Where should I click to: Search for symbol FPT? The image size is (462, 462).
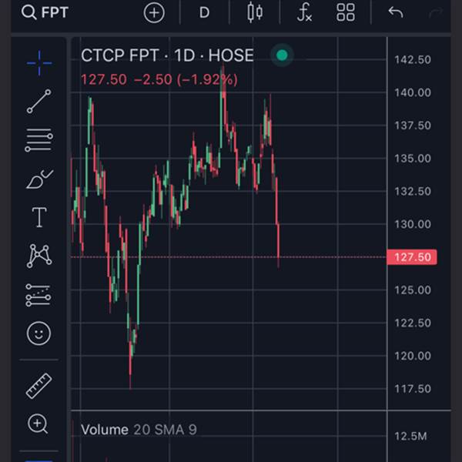tap(45, 12)
